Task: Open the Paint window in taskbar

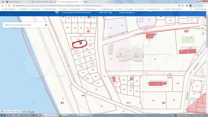Action: click(85, 115)
